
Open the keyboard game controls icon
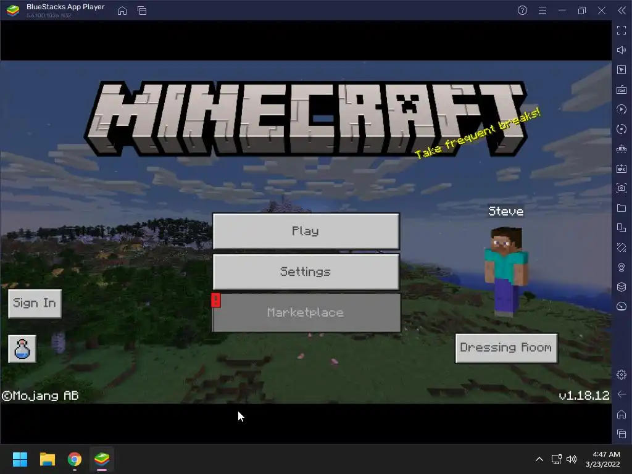[x=621, y=89]
